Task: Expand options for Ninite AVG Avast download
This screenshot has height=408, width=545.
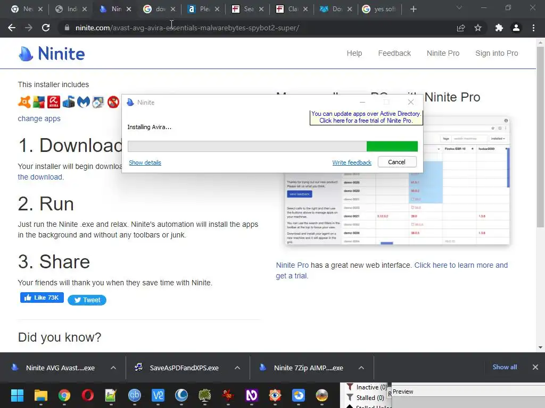Action: [113, 368]
